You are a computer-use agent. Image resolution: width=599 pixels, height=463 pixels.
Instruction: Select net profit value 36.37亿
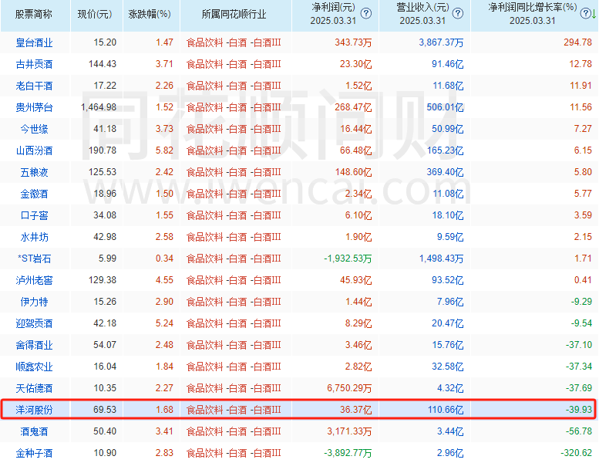(355, 410)
